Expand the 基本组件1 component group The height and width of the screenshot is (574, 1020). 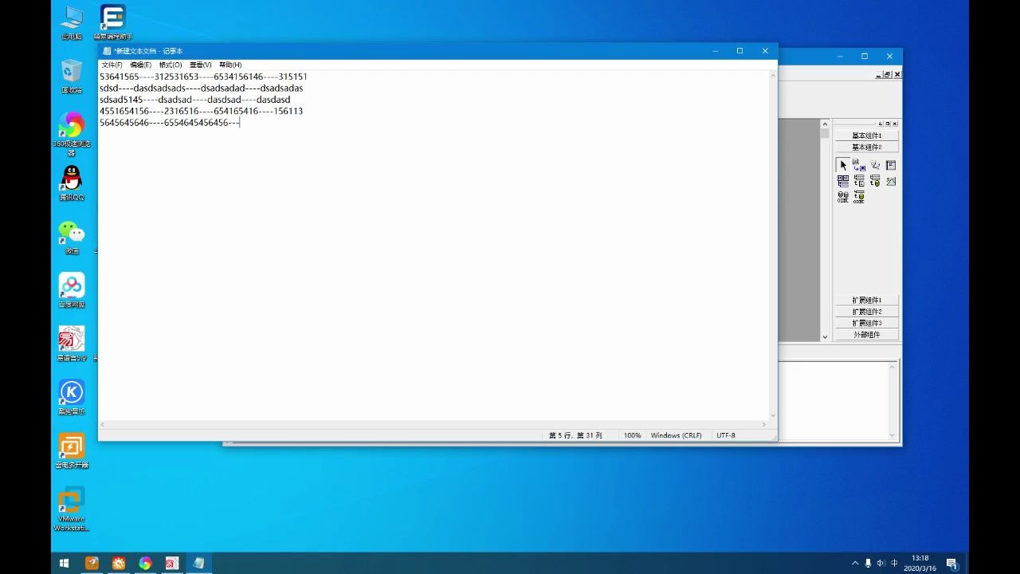click(x=866, y=136)
